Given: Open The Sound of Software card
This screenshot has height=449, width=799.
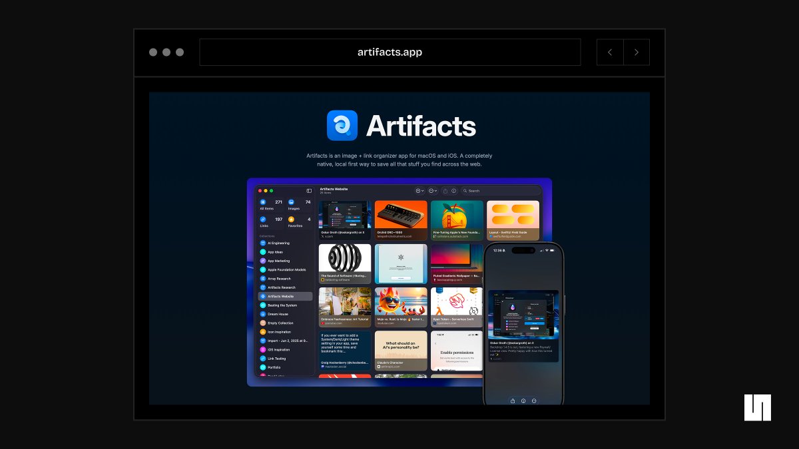Looking at the screenshot, I should tap(345, 263).
